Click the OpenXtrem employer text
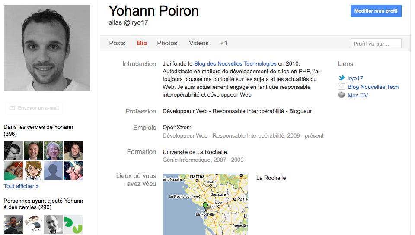This screenshot has width=415, height=235. point(177,127)
